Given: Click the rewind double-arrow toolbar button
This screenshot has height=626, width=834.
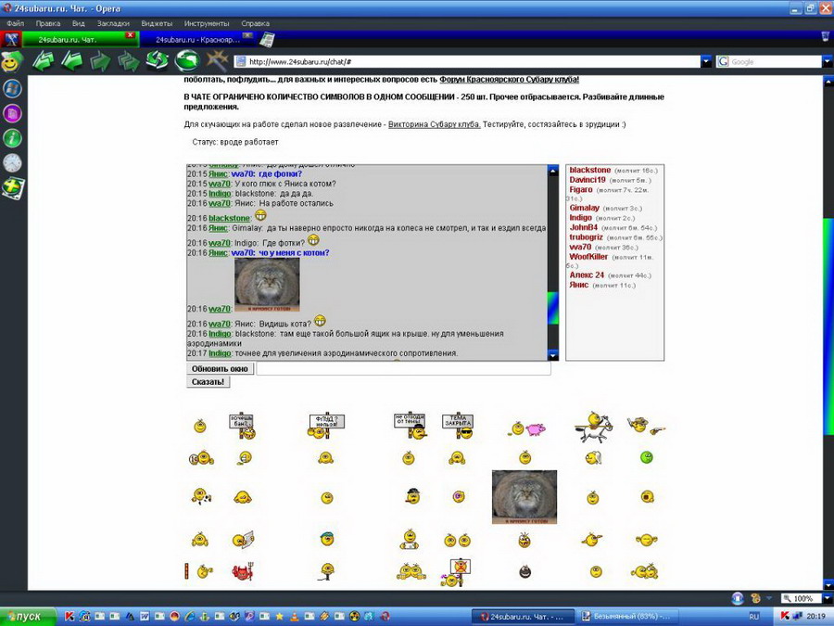Looking at the screenshot, I should [43, 61].
